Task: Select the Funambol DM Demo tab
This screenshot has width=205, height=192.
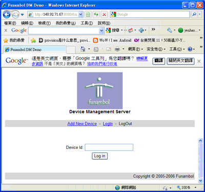Action: click(x=35, y=50)
